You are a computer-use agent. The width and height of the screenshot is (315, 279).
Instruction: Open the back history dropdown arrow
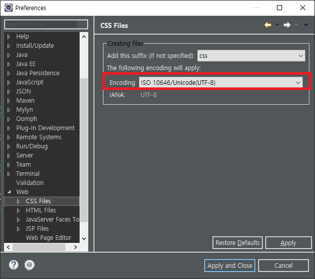tap(277, 25)
